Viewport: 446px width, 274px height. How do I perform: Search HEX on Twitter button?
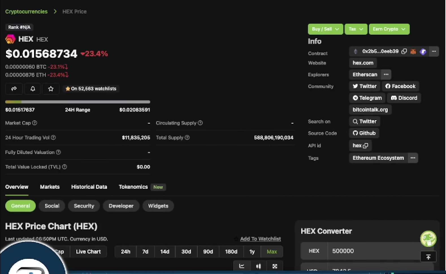click(x=365, y=121)
